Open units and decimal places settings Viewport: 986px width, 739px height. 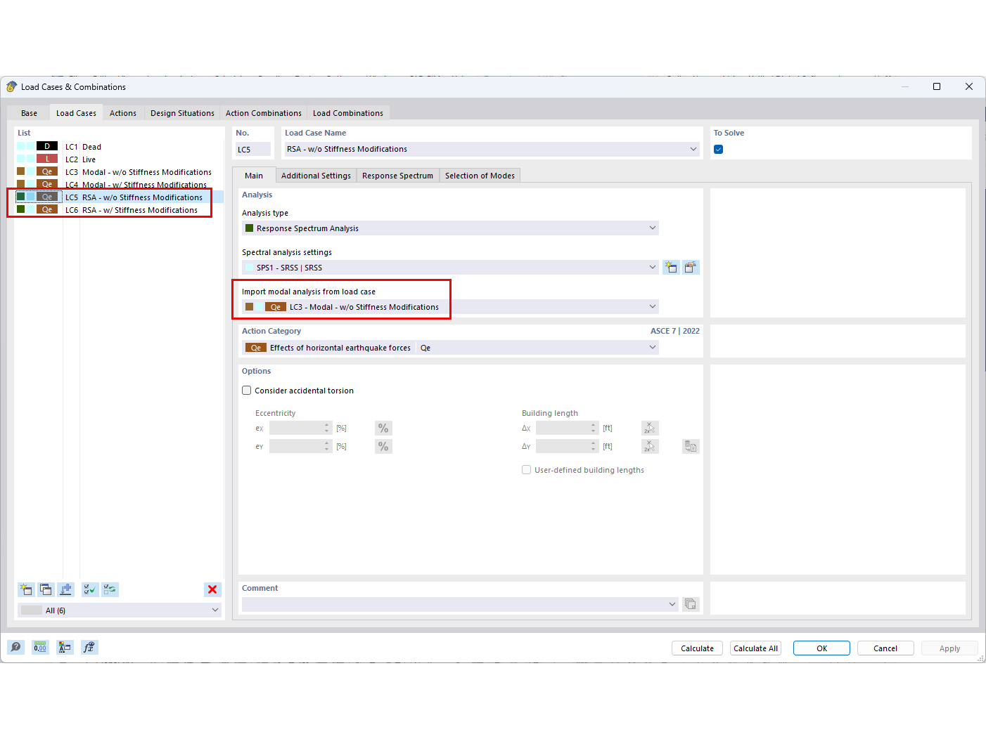tap(40, 647)
